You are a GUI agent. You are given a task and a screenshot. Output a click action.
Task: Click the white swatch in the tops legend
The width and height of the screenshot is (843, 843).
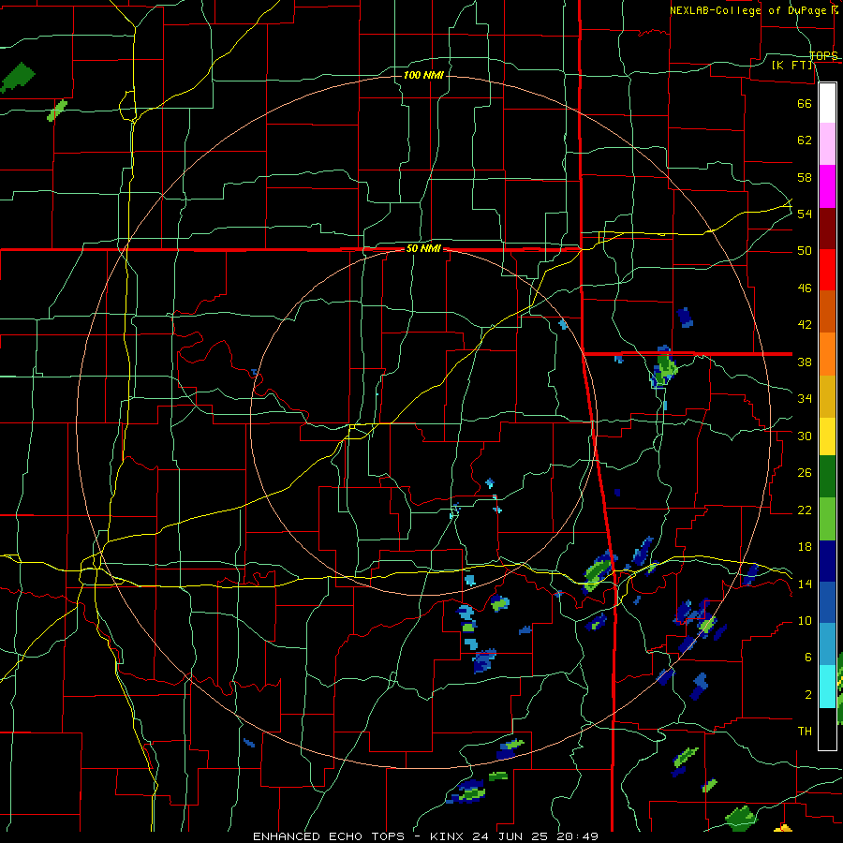(x=827, y=103)
